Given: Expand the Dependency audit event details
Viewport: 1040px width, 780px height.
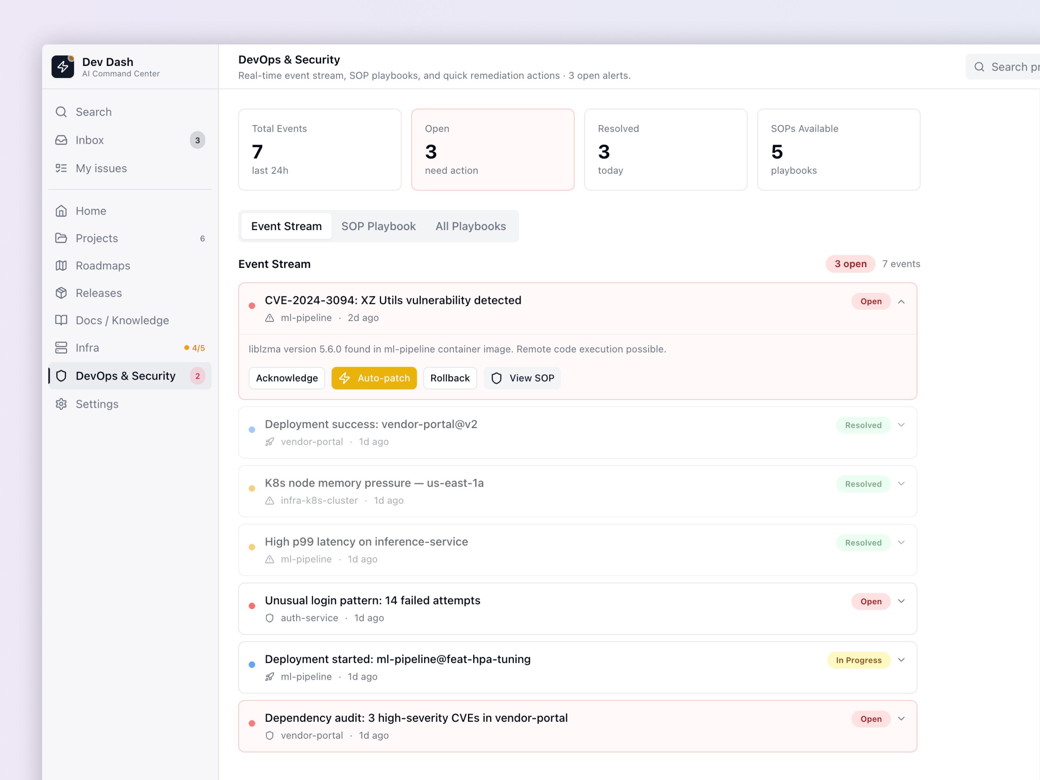Looking at the screenshot, I should point(902,718).
